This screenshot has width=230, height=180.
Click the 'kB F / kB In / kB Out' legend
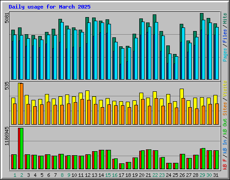pos(225,144)
